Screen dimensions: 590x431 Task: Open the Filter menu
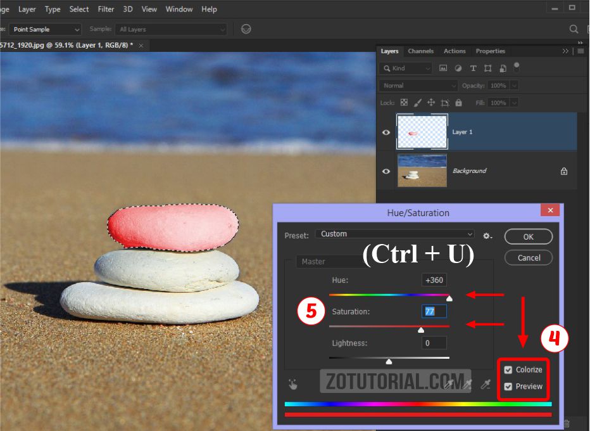click(106, 10)
